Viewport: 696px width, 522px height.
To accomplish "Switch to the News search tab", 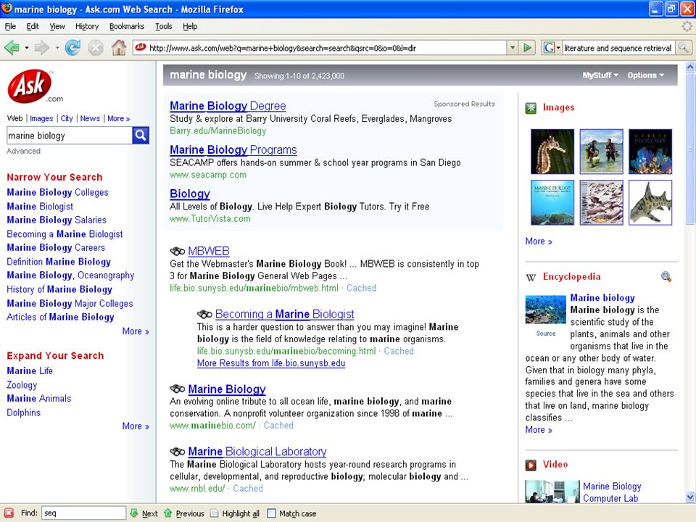I will [90, 118].
